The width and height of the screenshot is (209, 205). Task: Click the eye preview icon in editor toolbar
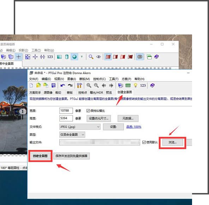point(98,57)
